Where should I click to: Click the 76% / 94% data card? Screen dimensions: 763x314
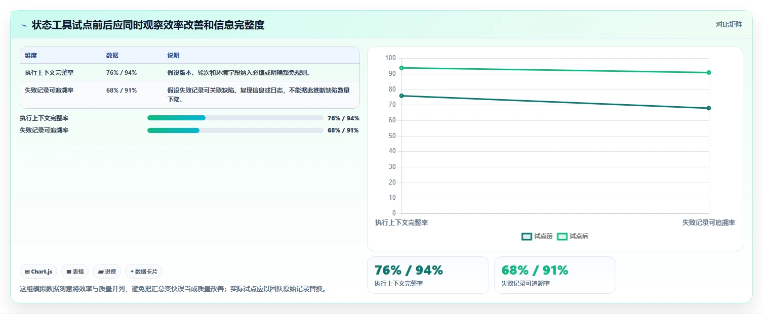point(428,275)
